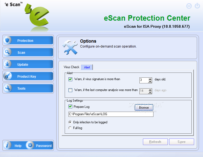
Task: Click the gear icon next to Password
Action: tap(30, 145)
